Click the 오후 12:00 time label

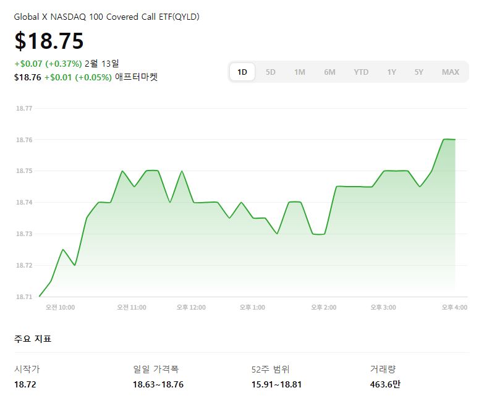point(191,307)
